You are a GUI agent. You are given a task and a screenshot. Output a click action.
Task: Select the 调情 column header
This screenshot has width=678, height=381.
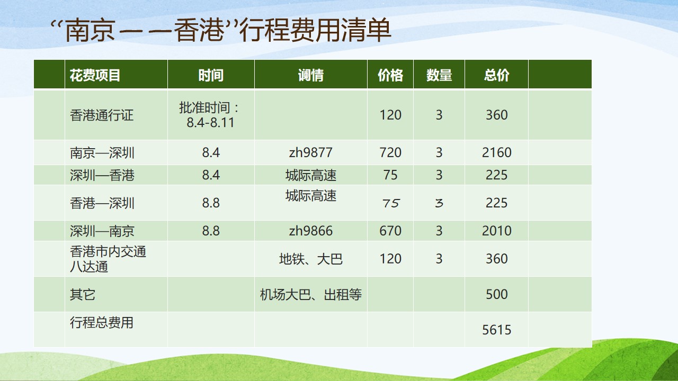[x=310, y=75]
